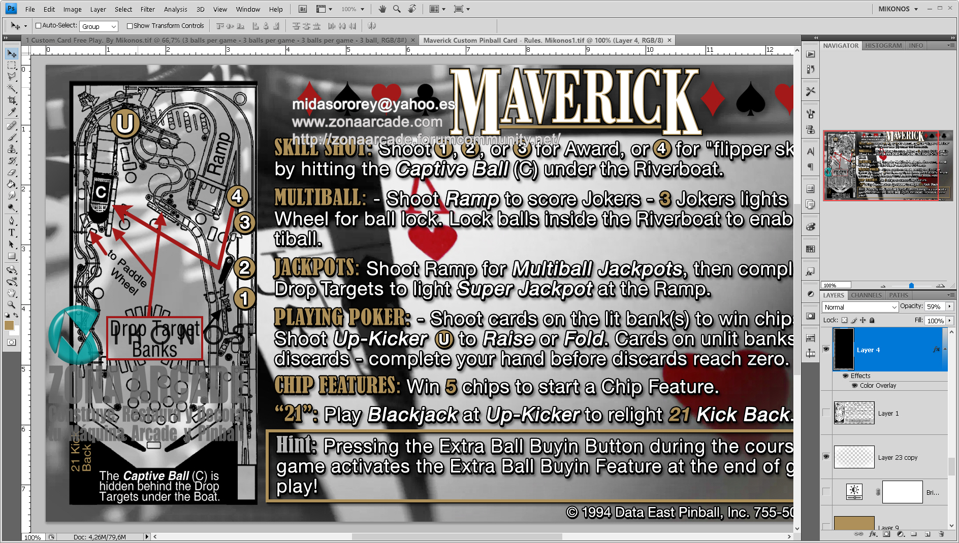
Task: Open the Filter menu
Action: pos(148,9)
